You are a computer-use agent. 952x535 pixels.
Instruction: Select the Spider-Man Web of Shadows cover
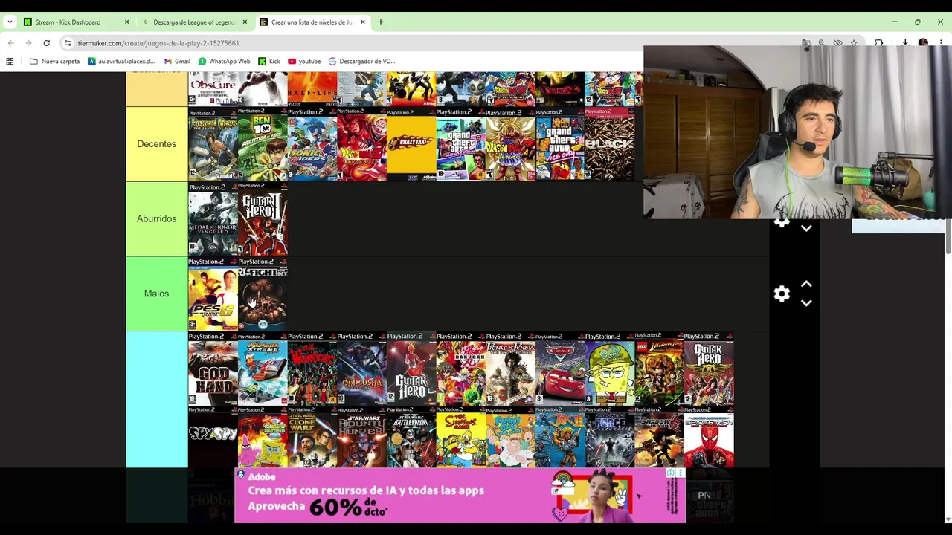(709, 437)
